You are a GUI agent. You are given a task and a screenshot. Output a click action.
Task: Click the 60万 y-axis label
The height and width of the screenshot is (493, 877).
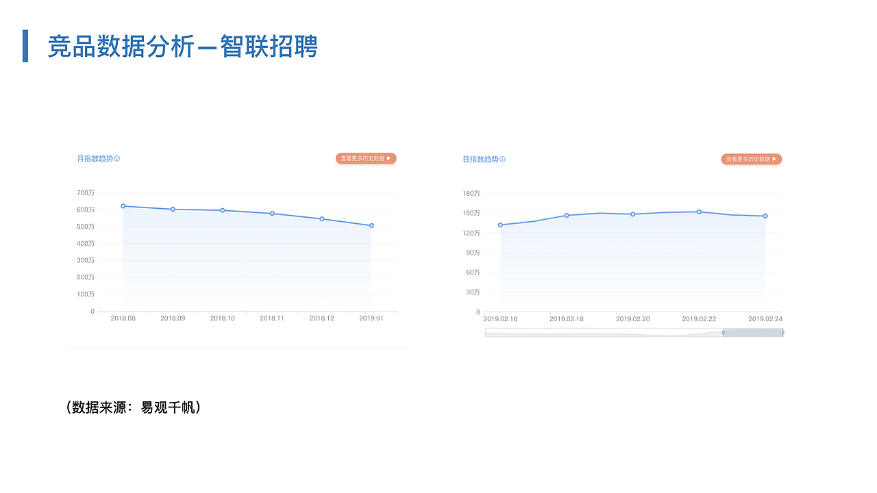473,273
